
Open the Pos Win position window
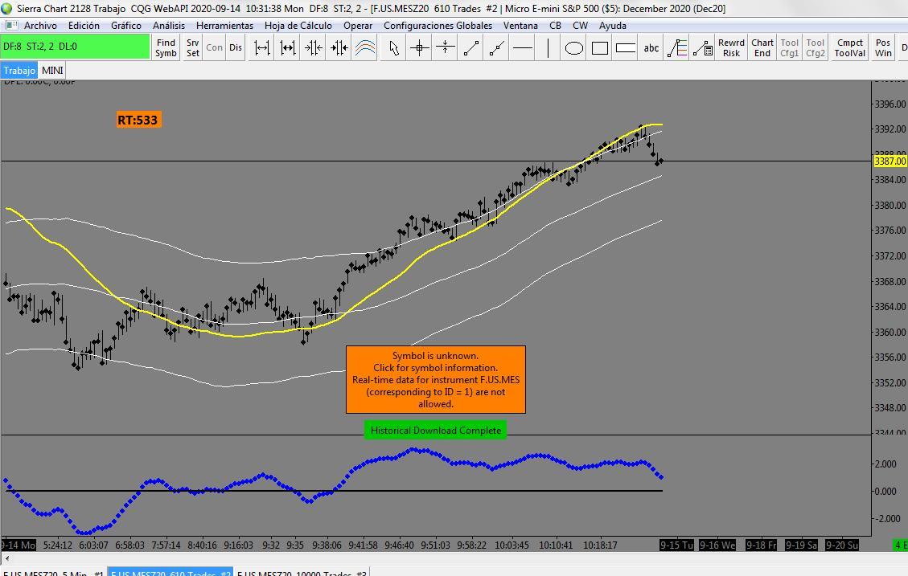pyautogui.click(x=883, y=47)
